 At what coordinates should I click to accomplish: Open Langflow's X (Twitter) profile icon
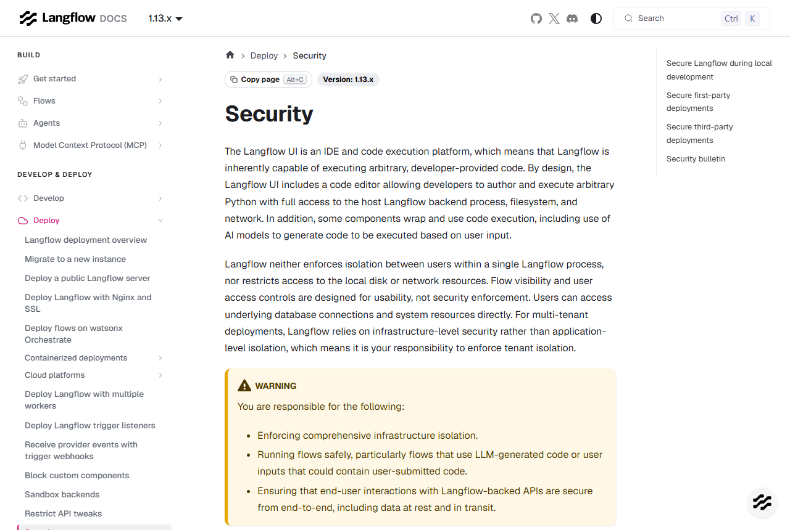point(554,18)
